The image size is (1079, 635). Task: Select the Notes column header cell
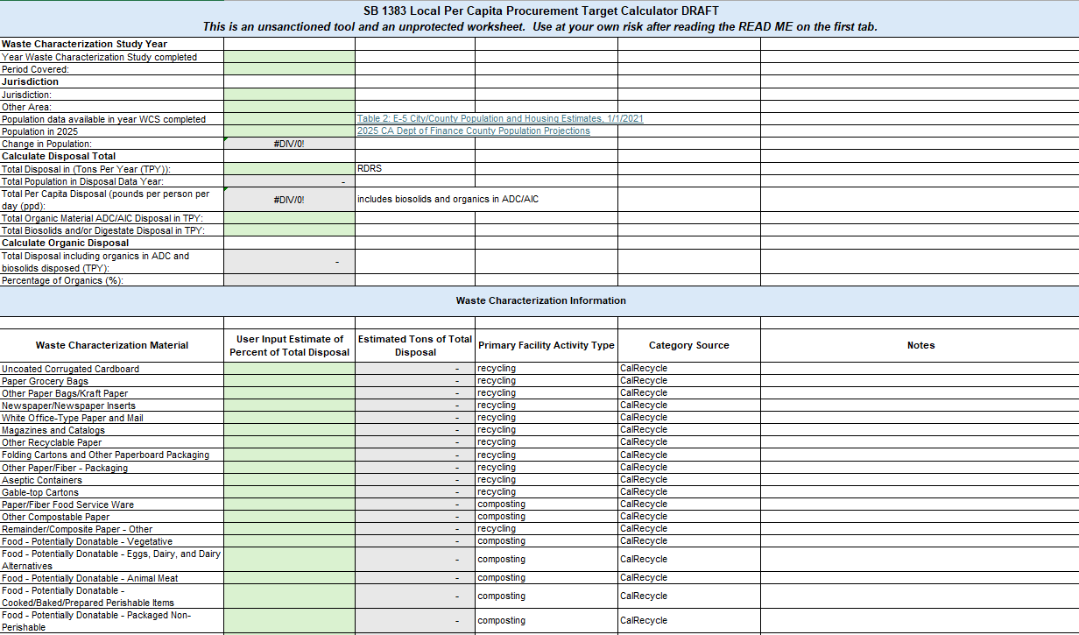(920, 345)
